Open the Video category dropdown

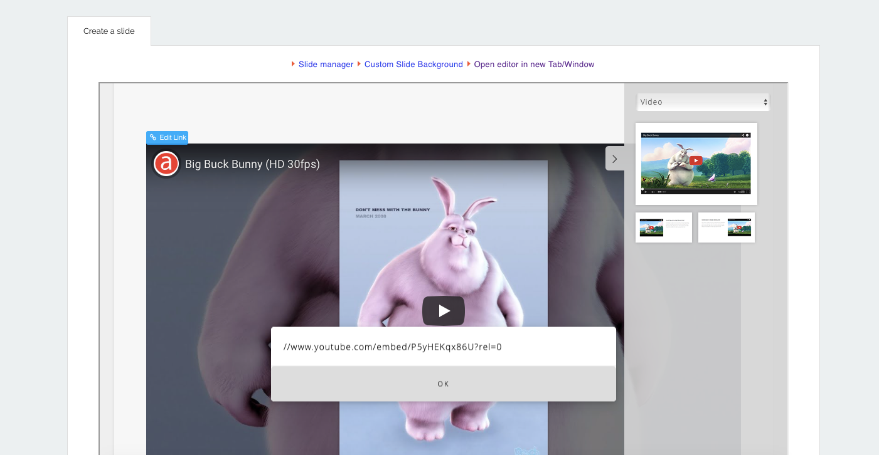(x=703, y=102)
